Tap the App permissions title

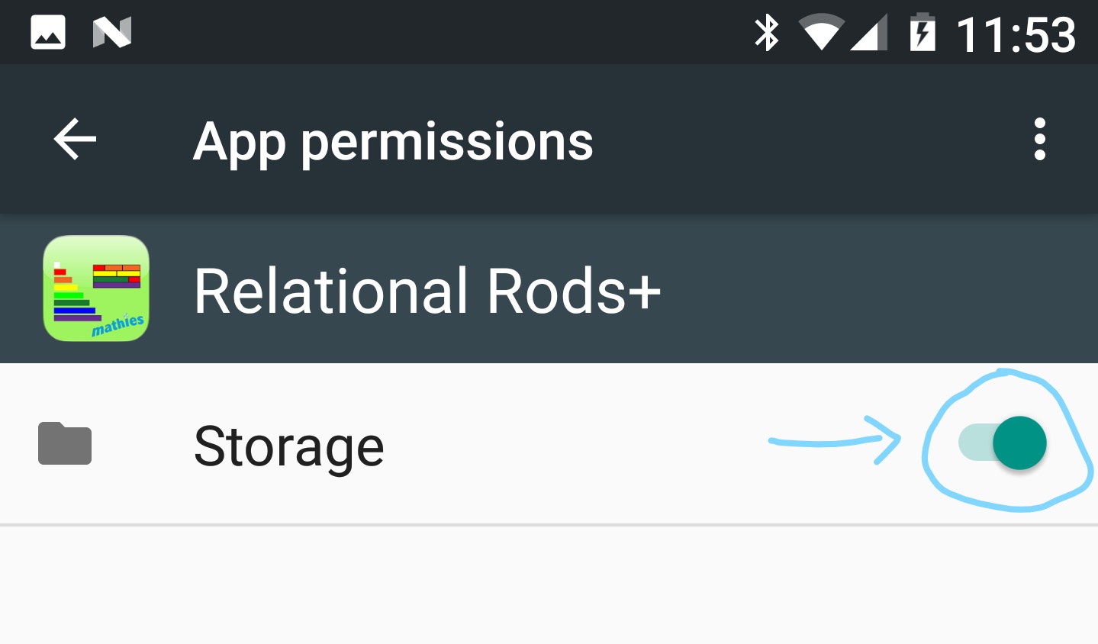click(x=393, y=142)
